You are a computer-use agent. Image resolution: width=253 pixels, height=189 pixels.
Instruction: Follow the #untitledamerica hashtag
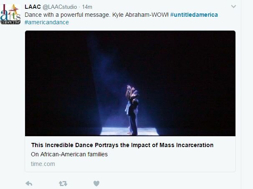[x=194, y=15]
